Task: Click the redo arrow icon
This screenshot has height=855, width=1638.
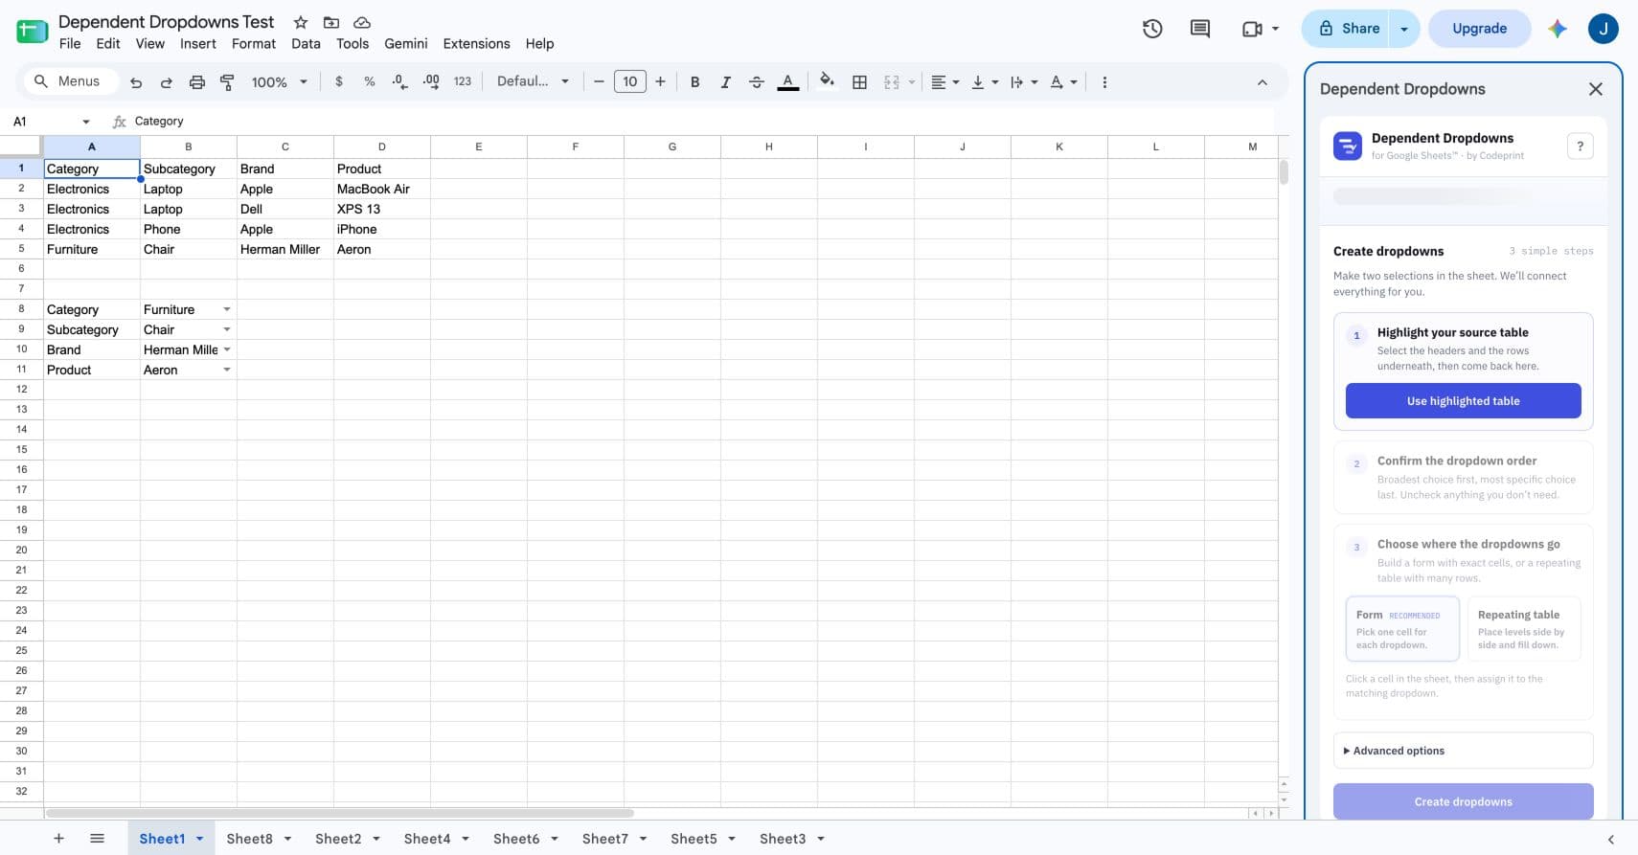Action: click(167, 82)
